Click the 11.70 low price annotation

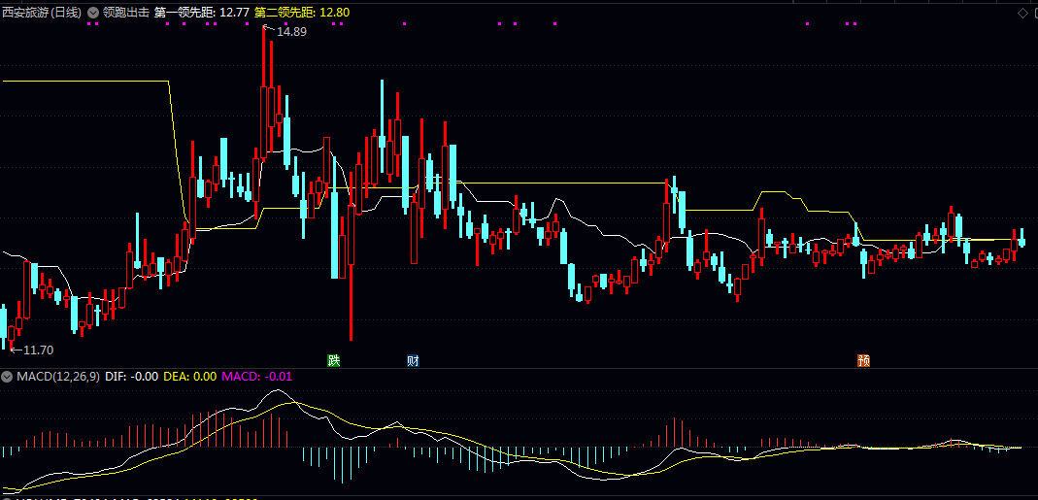coord(38,350)
